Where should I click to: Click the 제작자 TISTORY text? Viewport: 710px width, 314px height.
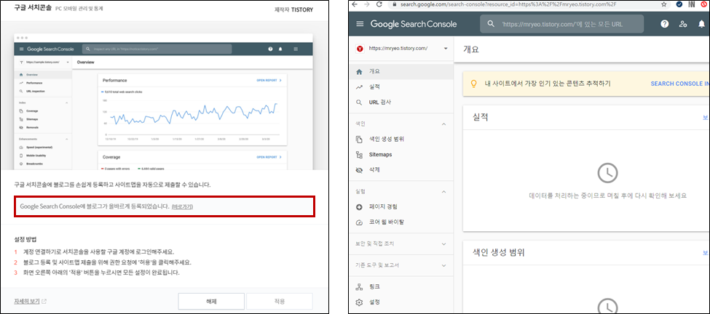(x=294, y=9)
